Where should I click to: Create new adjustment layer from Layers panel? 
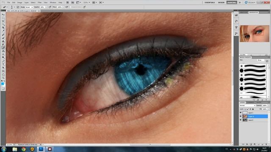(254, 144)
